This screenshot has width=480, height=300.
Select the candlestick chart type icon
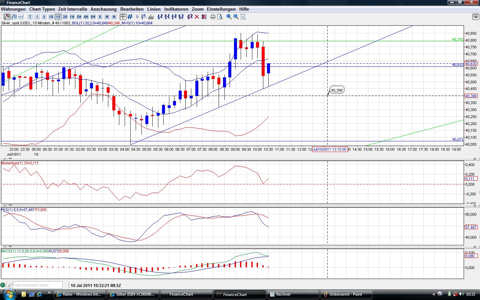click(x=7, y=17)
